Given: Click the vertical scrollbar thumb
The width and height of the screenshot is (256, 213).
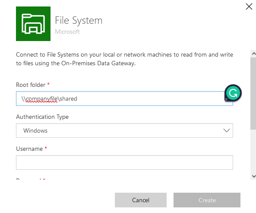Looking at the screenshot, I should [253, 93].
